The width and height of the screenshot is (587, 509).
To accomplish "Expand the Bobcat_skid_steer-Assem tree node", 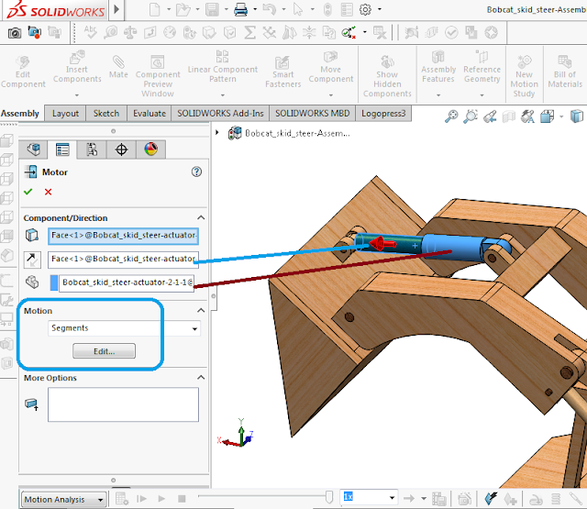I will [216, 132].
